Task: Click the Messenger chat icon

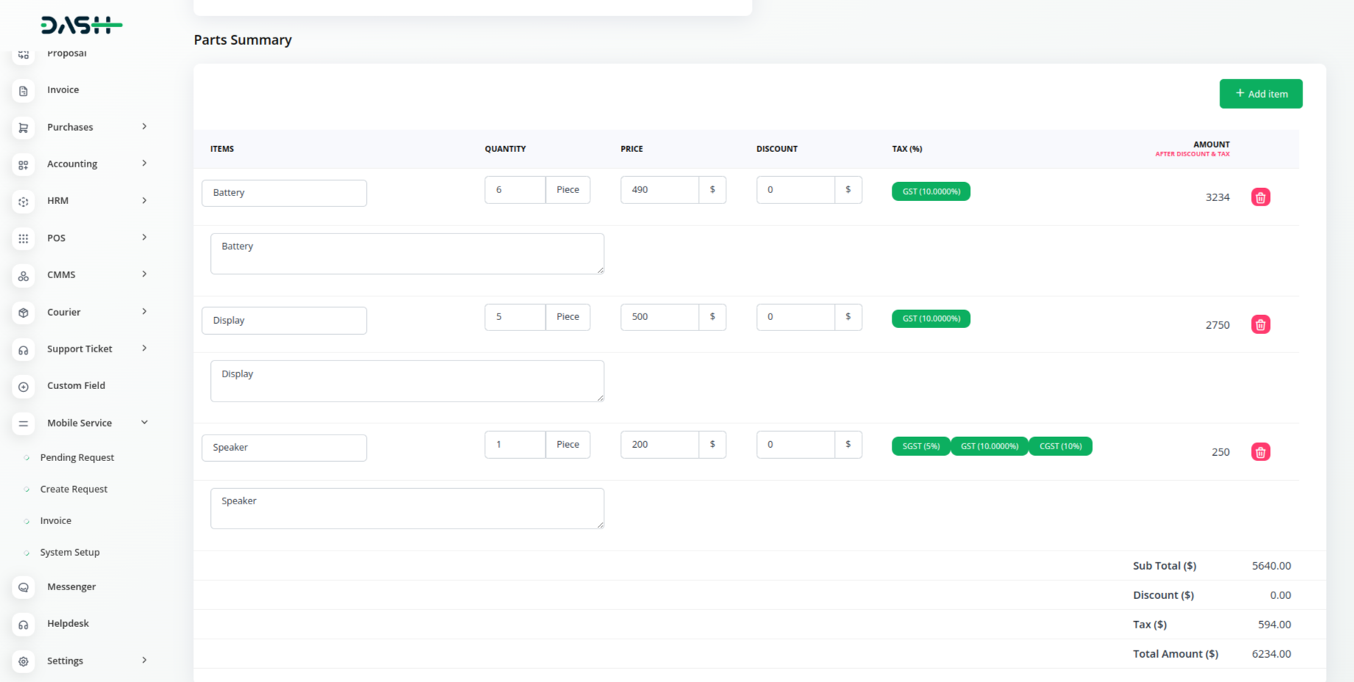Action: click(24, 587)
